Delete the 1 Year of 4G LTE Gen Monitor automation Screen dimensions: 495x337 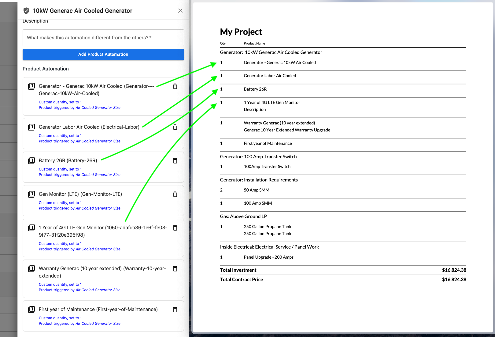pyautogui.click(x=175, y=228)
